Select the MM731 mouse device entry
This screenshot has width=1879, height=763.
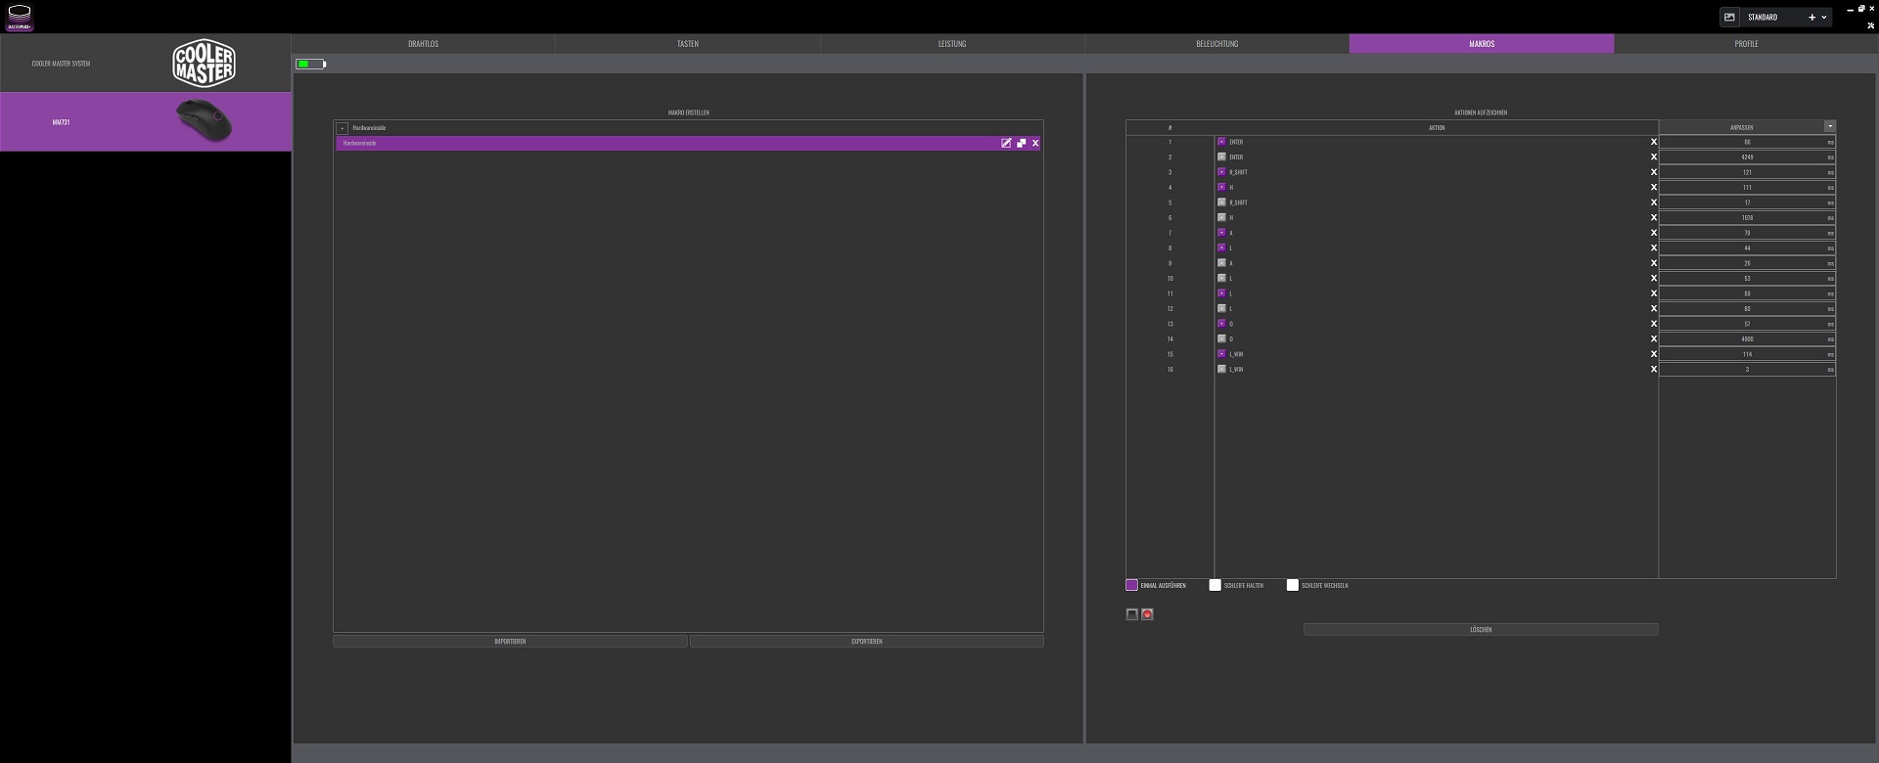tap(145, 122)
